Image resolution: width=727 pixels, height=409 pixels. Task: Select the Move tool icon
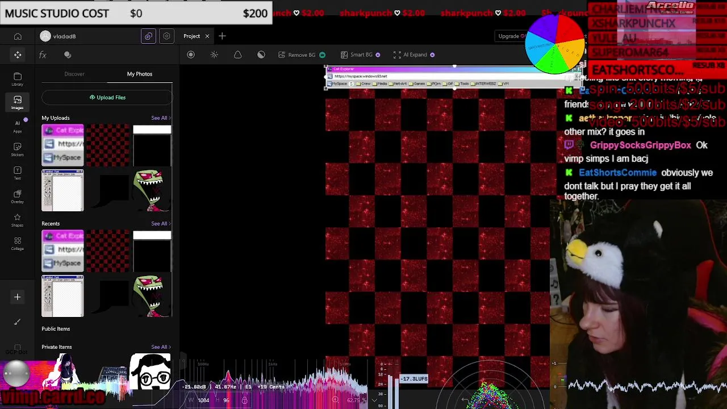[x=18, y=55]
